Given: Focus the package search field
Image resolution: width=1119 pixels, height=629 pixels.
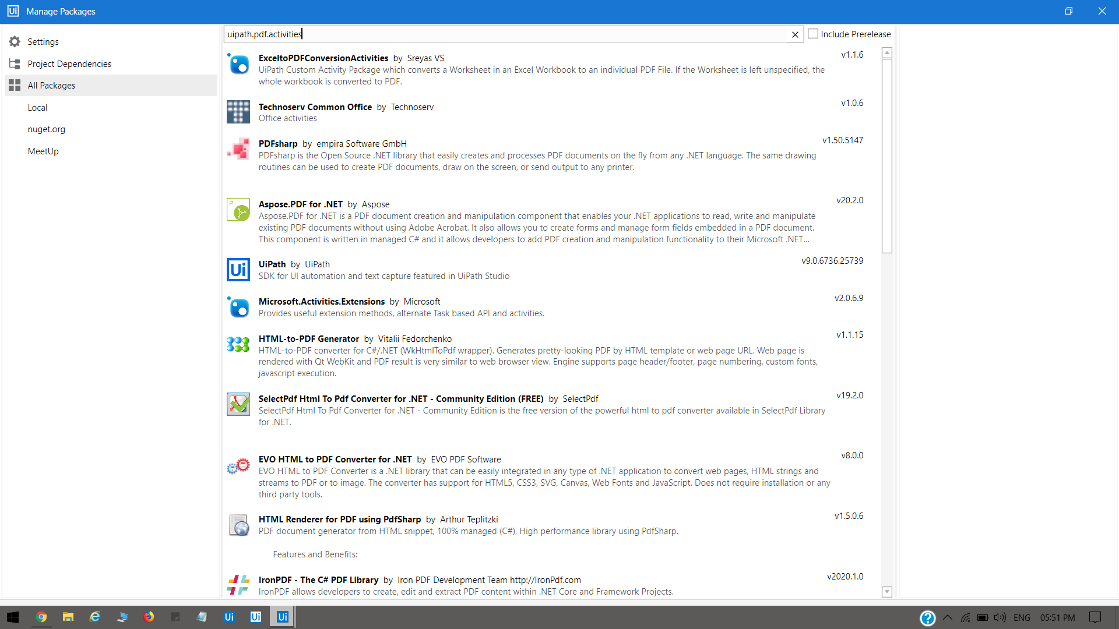Looking at the screenshot, I should point(506,34).
